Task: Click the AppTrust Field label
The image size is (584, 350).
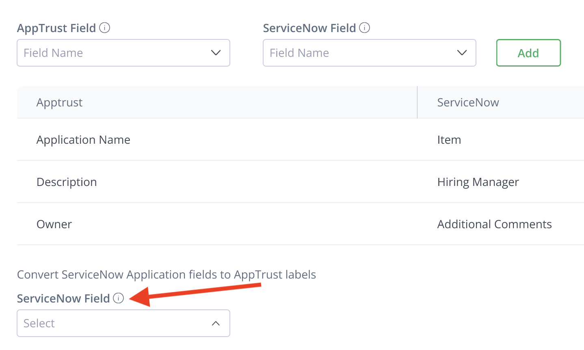Action: pos(56,28)
